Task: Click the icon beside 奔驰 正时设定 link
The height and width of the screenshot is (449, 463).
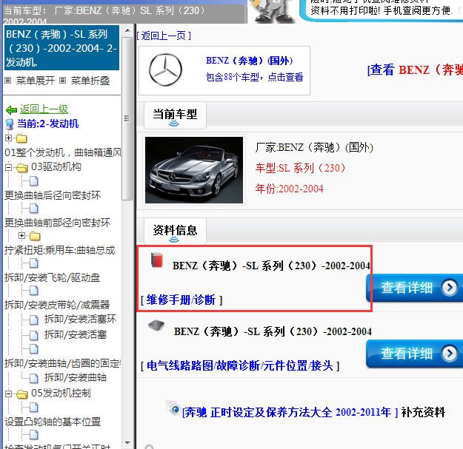Action: [173, 408]
